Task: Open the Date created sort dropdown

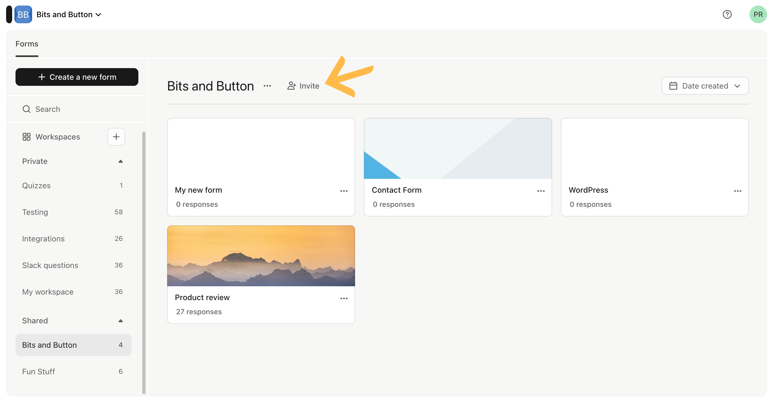Action: point(705,86)
